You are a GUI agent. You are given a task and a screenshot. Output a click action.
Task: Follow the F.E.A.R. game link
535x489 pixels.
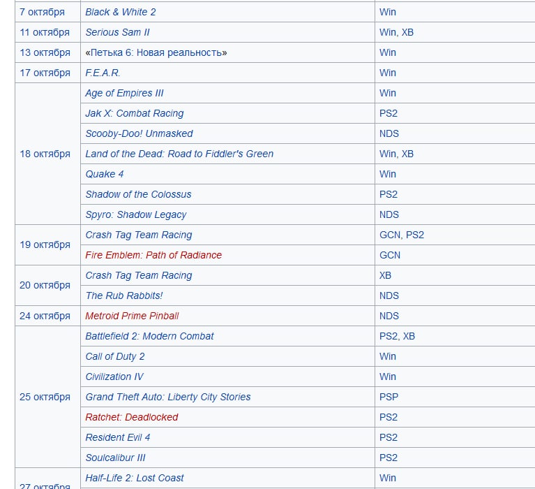(103, 73)
